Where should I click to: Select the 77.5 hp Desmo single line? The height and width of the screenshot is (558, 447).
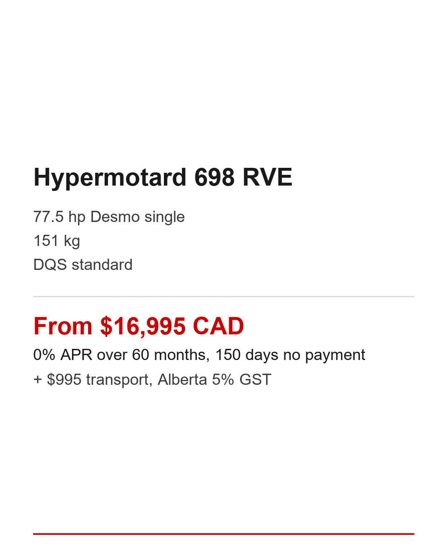point(109,217)
